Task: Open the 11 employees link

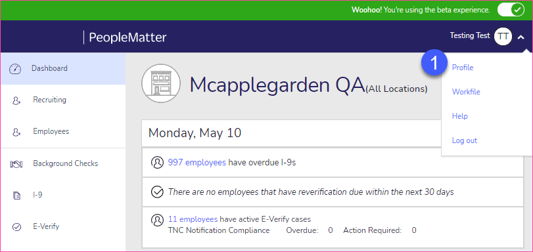Action: [193, 219]
